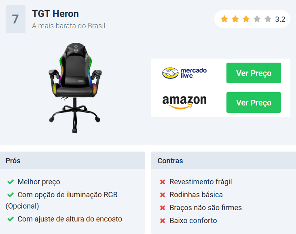Viewport: 296px width, 234px height.
Task: Open the TGT Heron chair image
Action: 75,88
